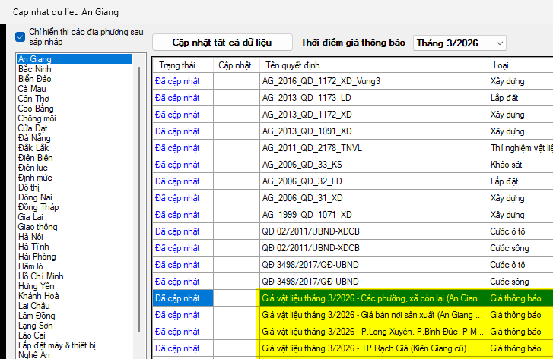Select Lâm Đồng in the province list
Image resolution: width=553 pixels, height=359 pixels.
[38, 316]
